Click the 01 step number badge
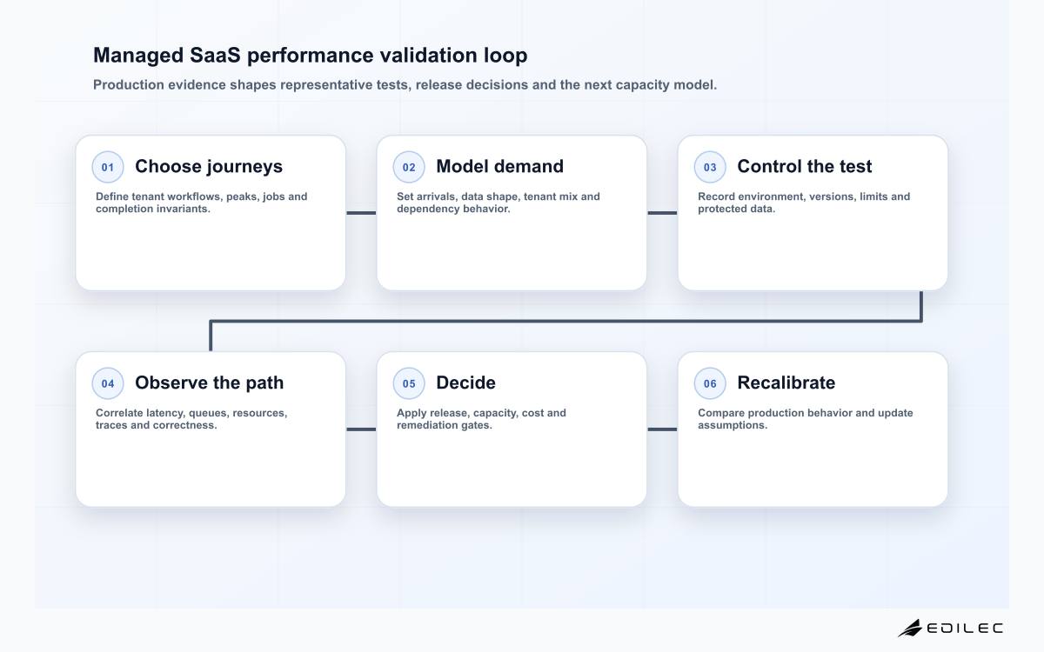 [108, 167]
